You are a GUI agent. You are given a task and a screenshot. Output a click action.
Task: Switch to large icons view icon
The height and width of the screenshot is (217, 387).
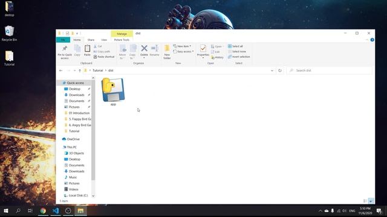click(371, 201)
